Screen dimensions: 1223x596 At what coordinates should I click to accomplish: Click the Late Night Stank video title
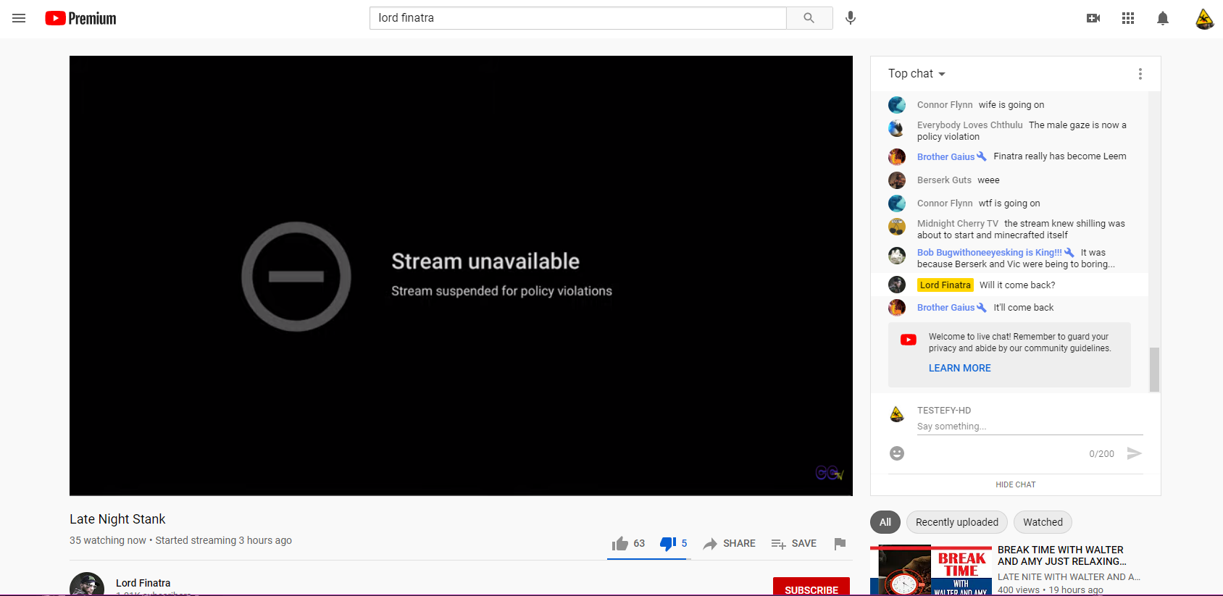[117, 519]
